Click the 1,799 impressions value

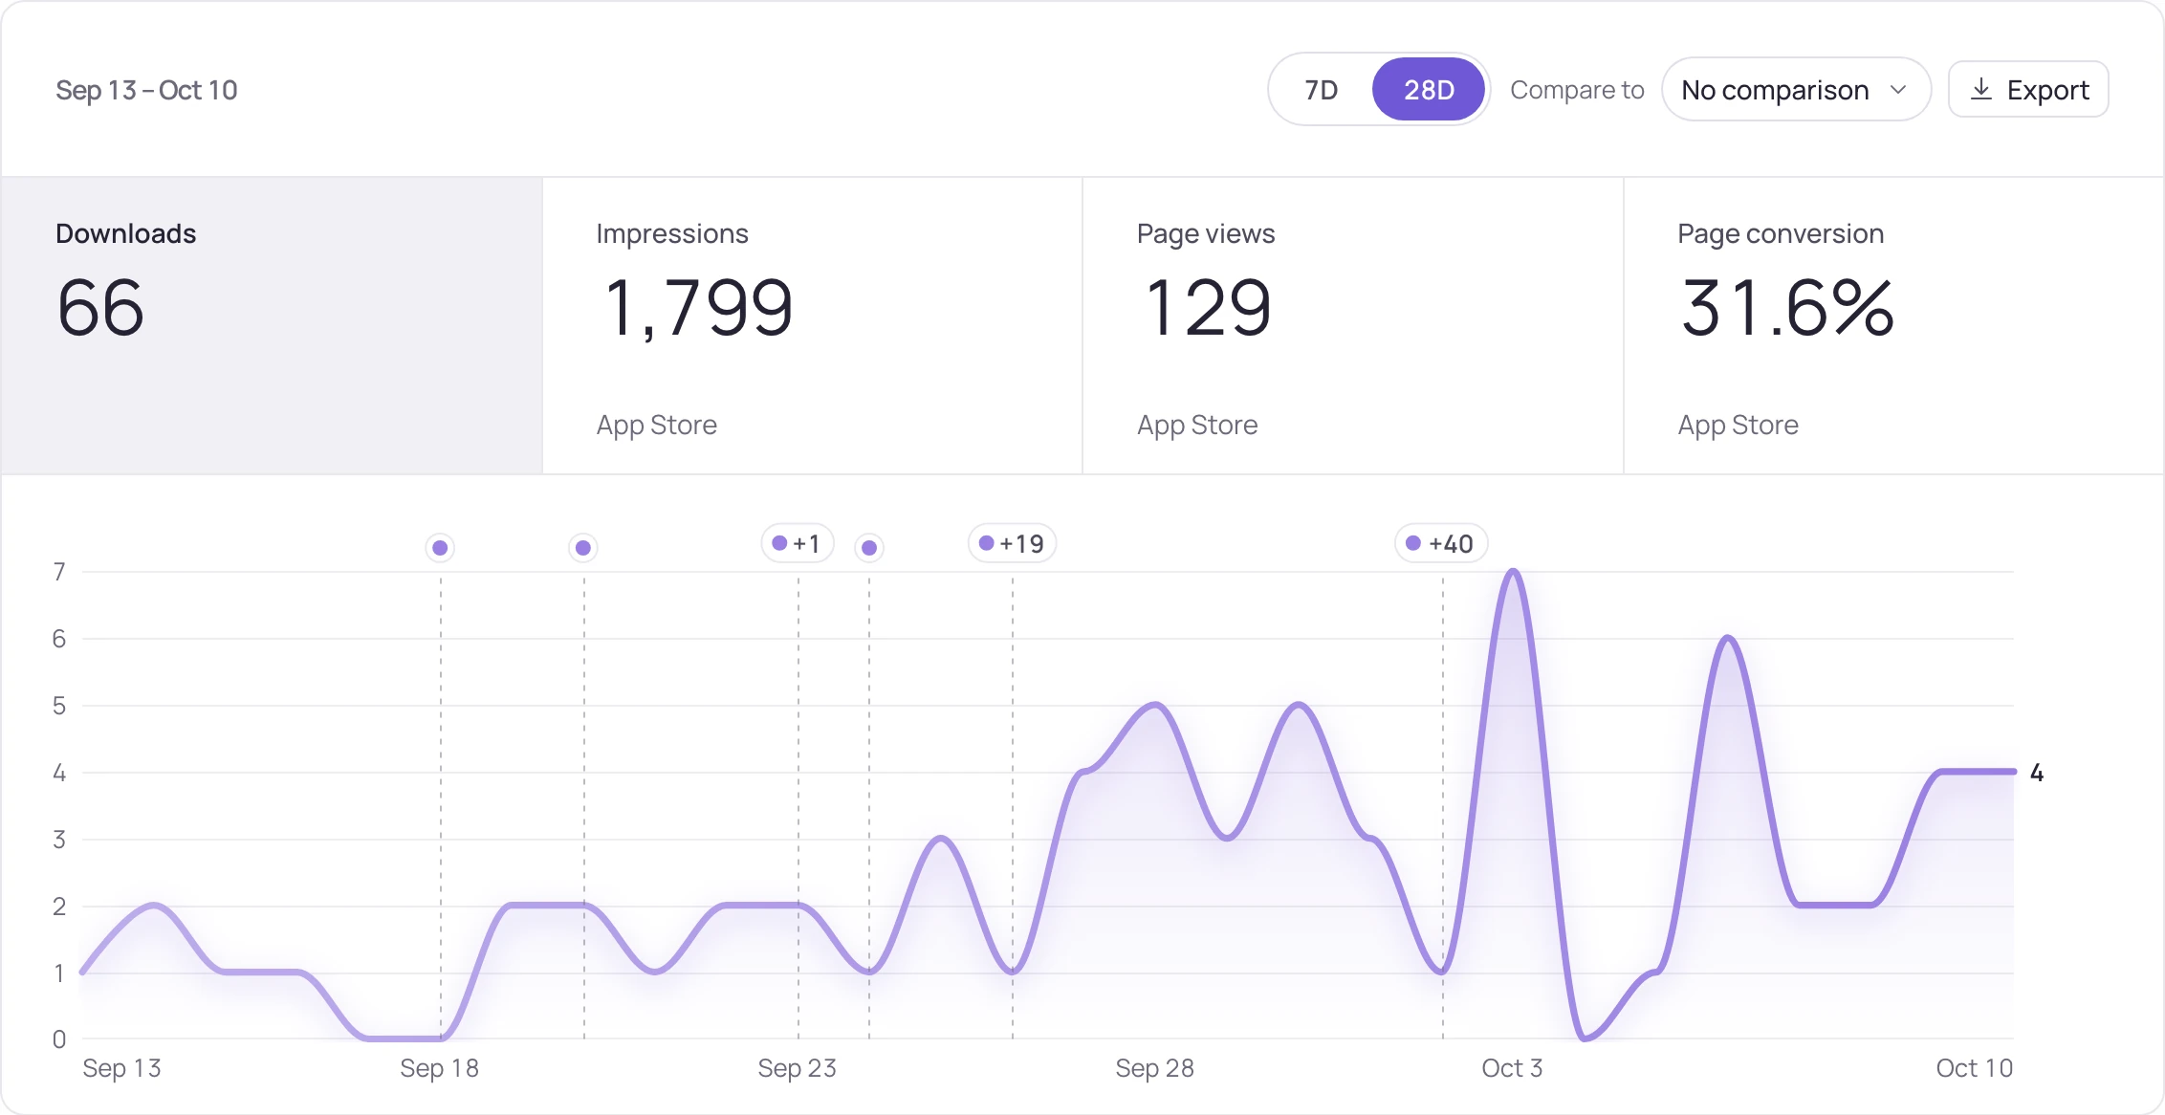point(699,308)
